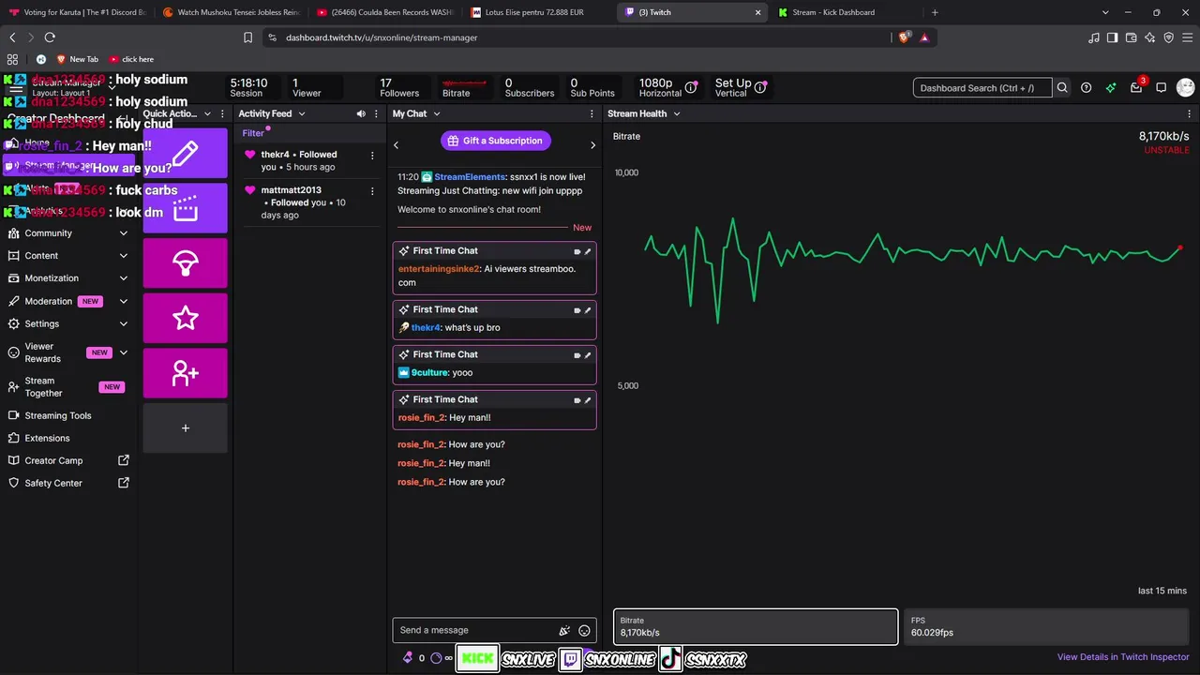Viewport: 1200px width, 675px height.
Task: Open the help question mark icon
Action: [1086, 88]
